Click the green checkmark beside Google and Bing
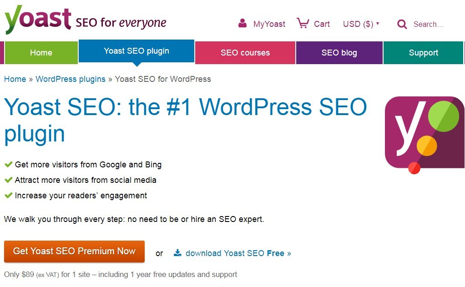This screenshot has height=287, width=465. click(x=8, y=165)
